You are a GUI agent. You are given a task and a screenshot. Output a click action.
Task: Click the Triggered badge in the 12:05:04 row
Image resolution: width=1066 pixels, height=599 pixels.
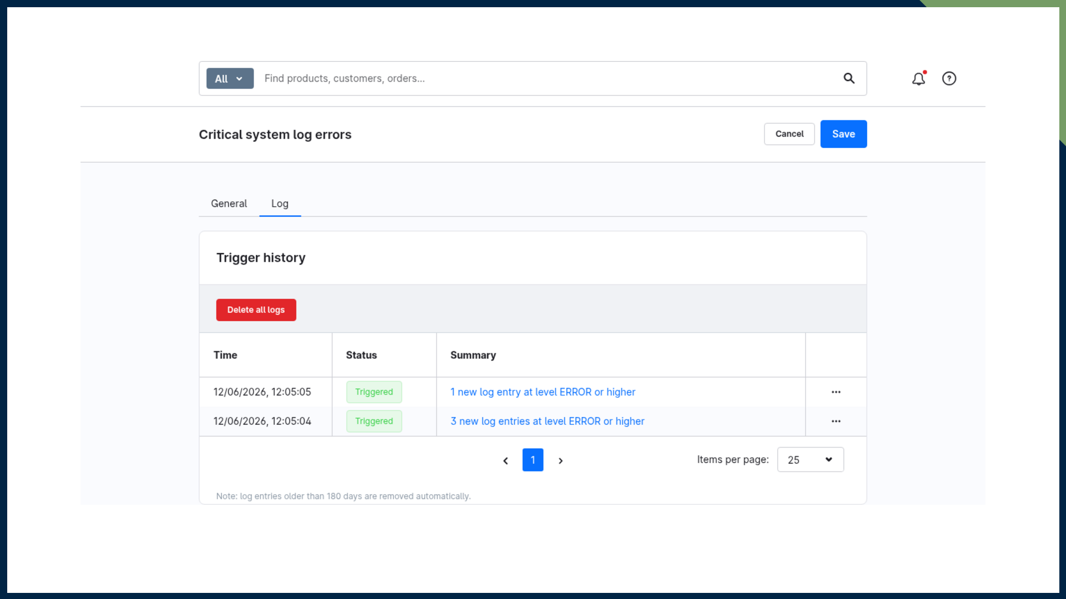coord(374,422)
